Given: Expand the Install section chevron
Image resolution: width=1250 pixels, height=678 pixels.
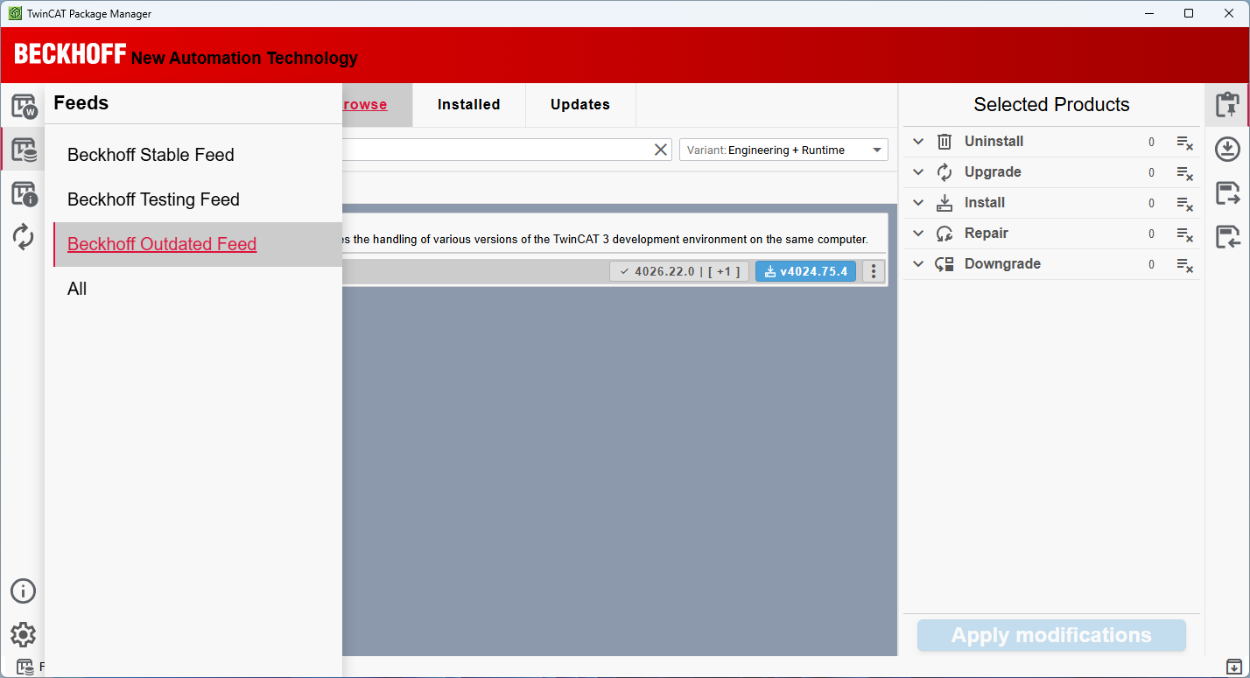Looking at the screenshot, I should pyautogui.click(x=918, y=203).
